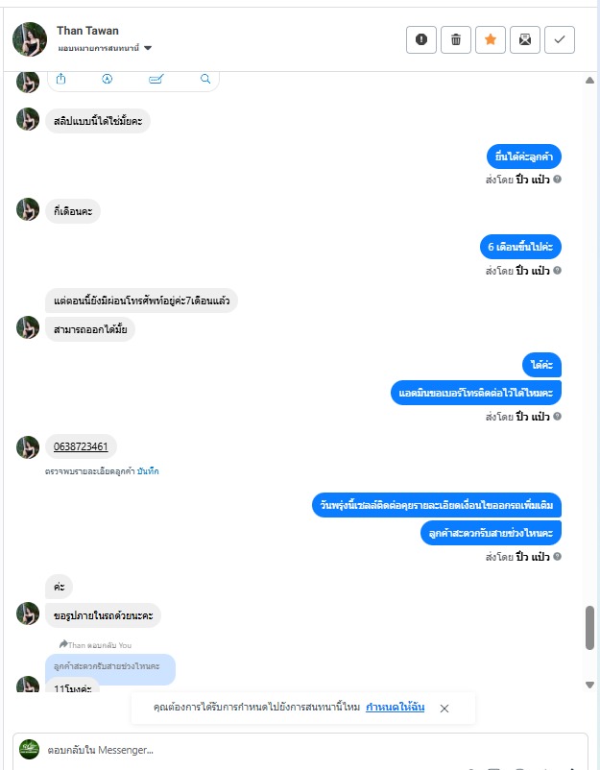Assign conversation via กำหนดให้ฉัน link
The width and height of the screenshot is (600, 770).
pyautogui.click(x=395, y=708)
